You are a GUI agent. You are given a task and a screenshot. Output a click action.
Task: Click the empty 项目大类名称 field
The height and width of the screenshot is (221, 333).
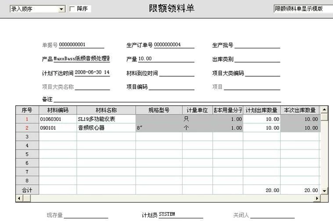click(92, 87)
